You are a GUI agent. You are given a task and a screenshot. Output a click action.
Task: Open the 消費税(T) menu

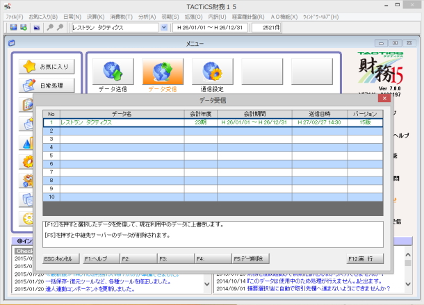tap(122, 17)
